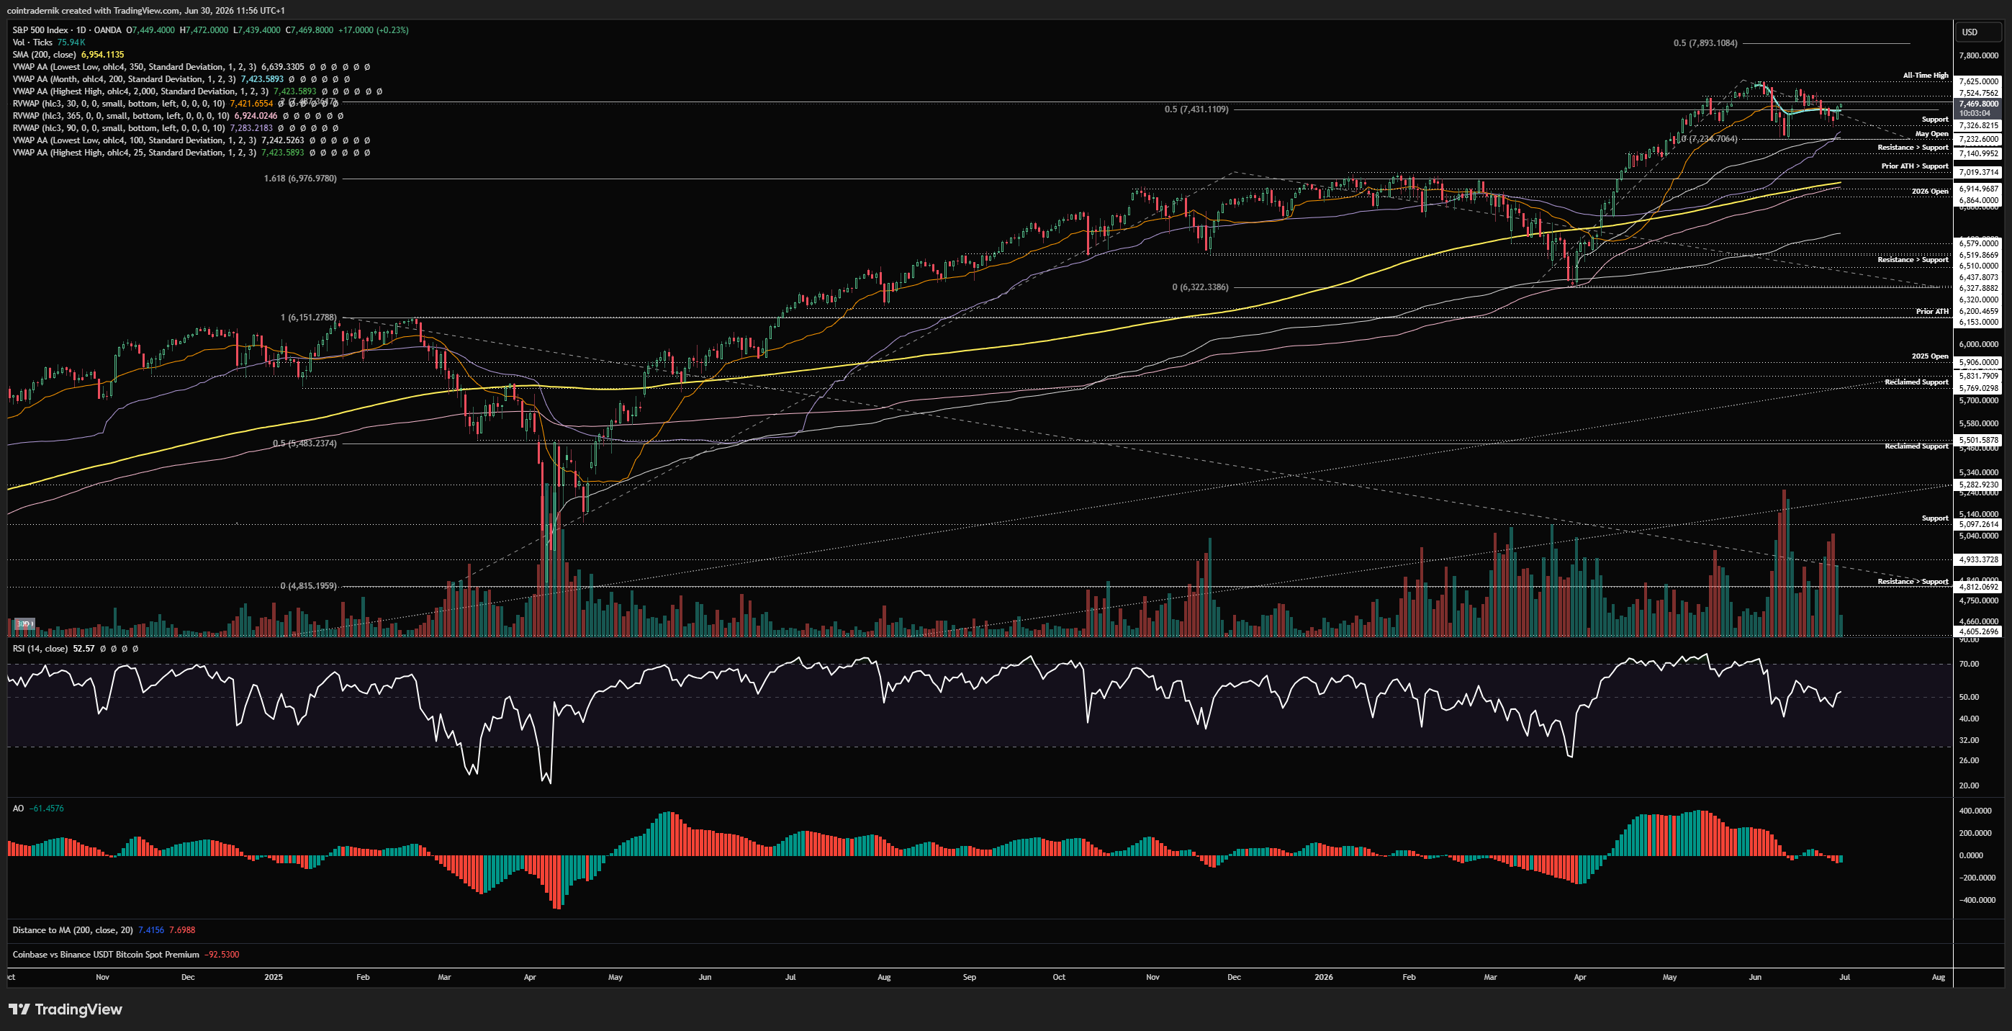Screen dimensions: 2012x1031
Task: Click the 5,097.2614 price axis label
Action: [x=1978, y=525]
